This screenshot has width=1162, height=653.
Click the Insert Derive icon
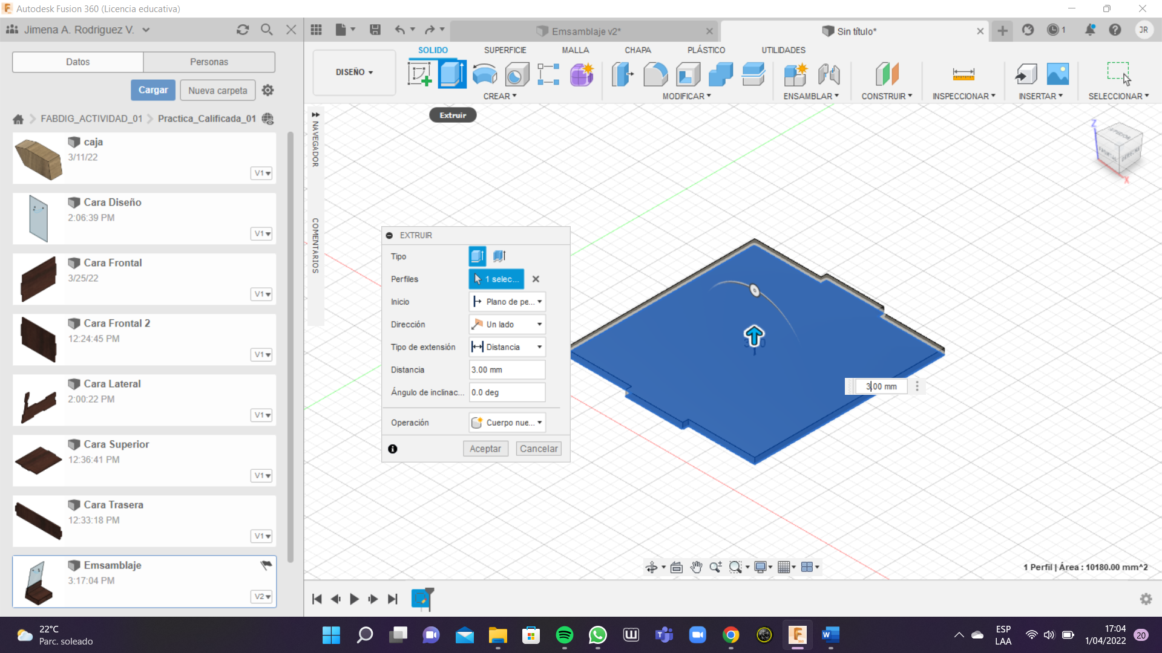1026,74
